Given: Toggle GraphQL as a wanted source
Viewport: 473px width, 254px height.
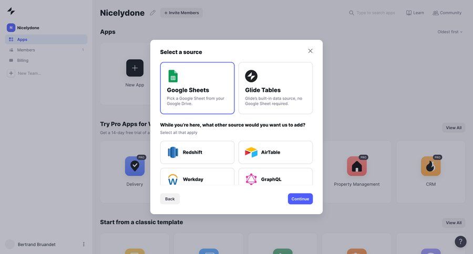Looking at the screenshot, I should pyautogui.click(x=275, y=177).
